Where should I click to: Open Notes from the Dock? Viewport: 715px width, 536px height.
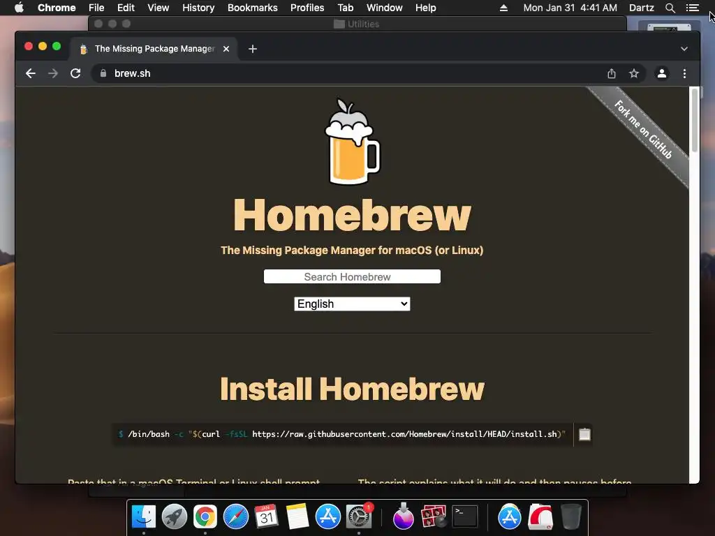click(x=297, y=516)
